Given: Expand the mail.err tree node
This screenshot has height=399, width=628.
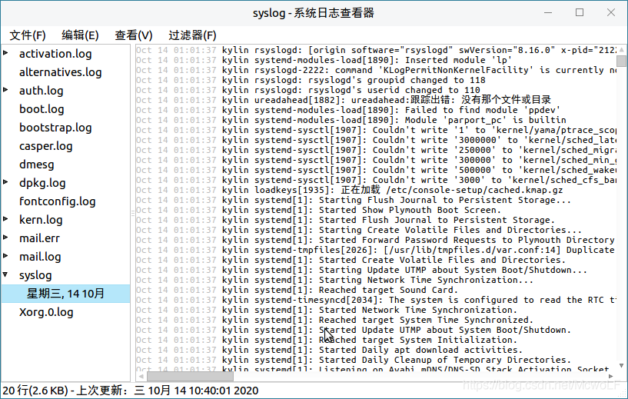Looking at the screenshot, I should 5,237.
